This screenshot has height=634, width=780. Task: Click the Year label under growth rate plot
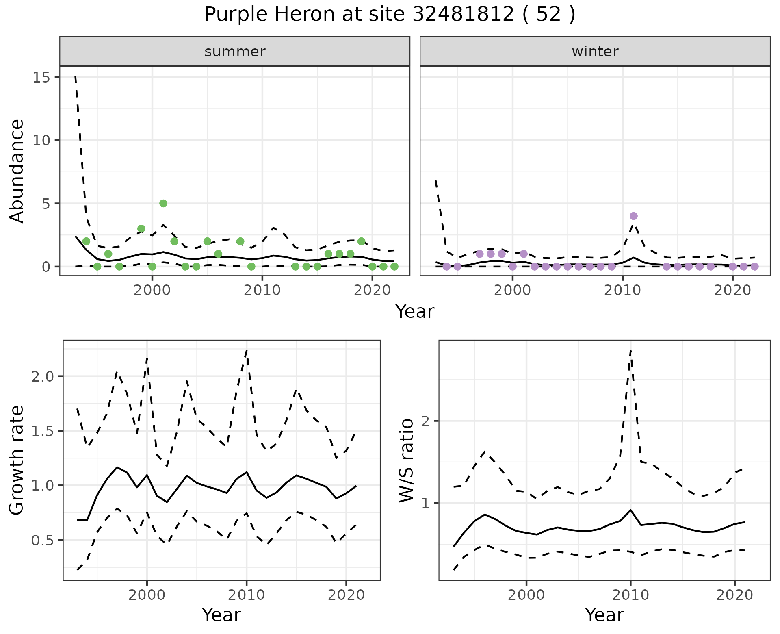(221, 615)
